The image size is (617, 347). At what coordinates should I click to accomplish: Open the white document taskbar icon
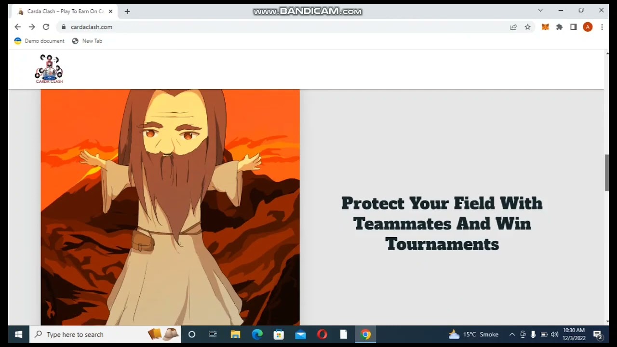coord(344,334)
